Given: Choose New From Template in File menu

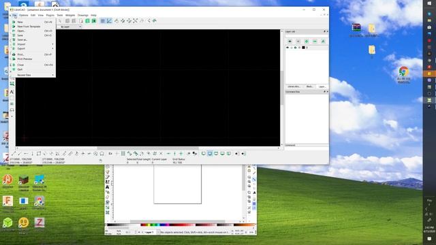Looking at the screenshot, I should [x=33, y=27].
